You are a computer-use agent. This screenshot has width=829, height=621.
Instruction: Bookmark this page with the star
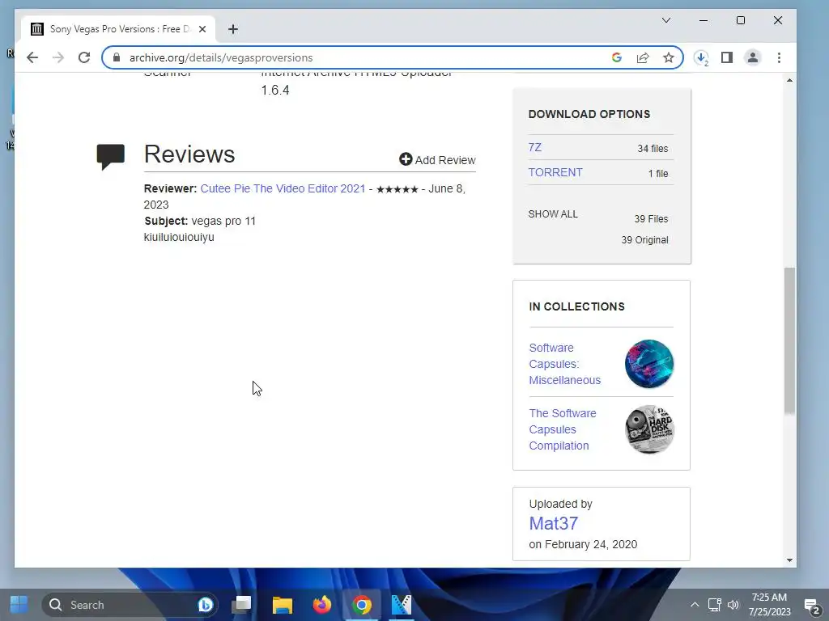click(x=668, y=57)
